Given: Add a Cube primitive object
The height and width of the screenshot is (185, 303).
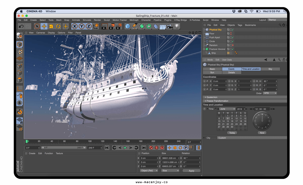Looking at the screenshot, I should click(128, 26).
